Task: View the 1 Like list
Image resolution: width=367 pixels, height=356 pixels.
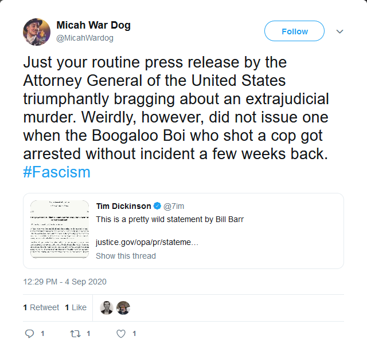Action: click(76, 307)
